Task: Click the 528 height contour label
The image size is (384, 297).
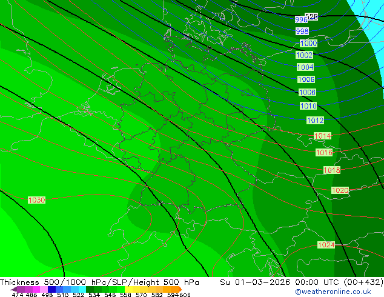Action: [311, 16]
